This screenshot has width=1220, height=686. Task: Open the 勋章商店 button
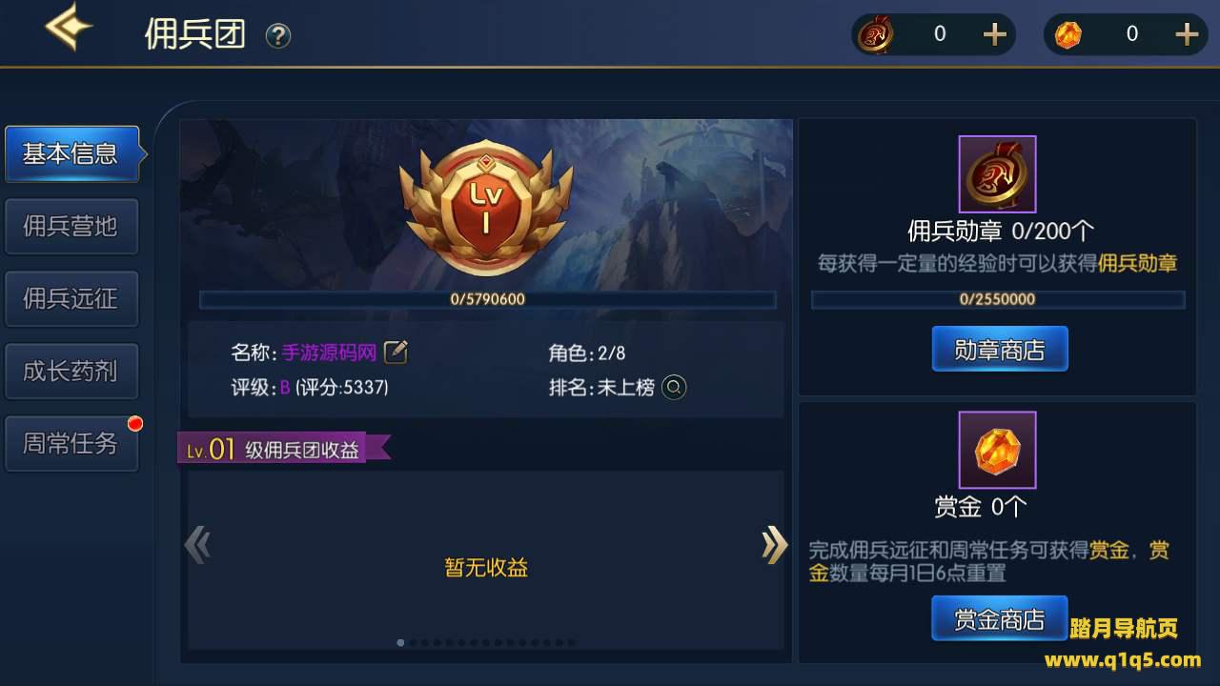pos(1000,350)
